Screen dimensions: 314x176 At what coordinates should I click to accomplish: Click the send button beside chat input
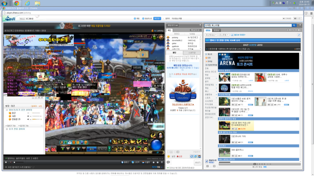(x=197, y=162)
